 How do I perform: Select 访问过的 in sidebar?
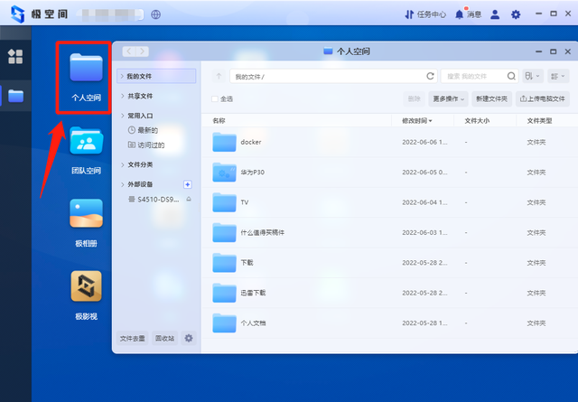pos(152,144)
